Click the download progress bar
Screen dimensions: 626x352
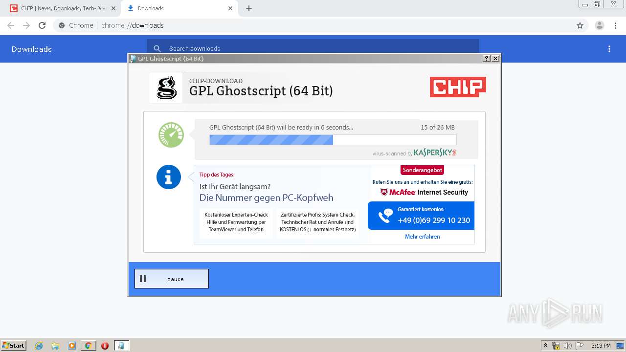coord(333,140)
